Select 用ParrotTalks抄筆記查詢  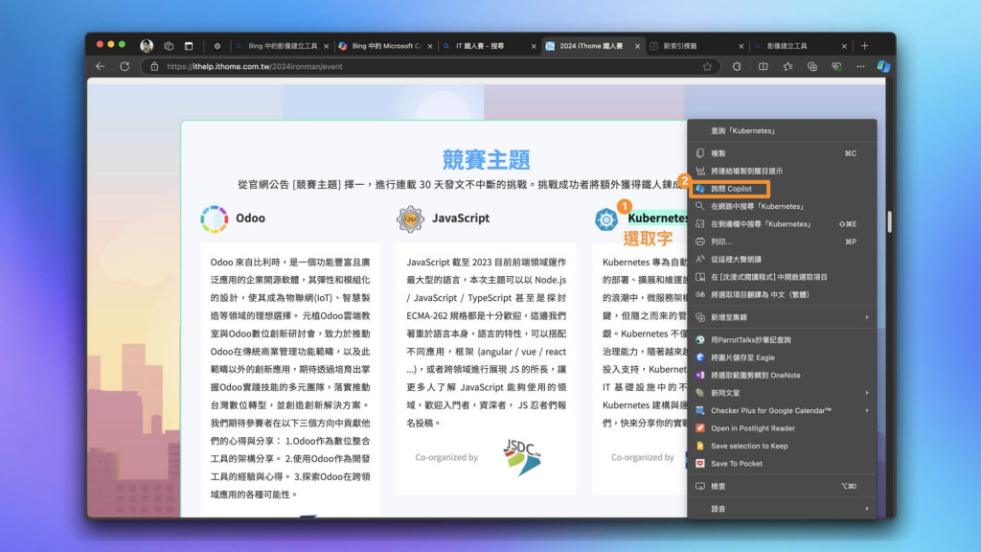[x=782, y=340]
